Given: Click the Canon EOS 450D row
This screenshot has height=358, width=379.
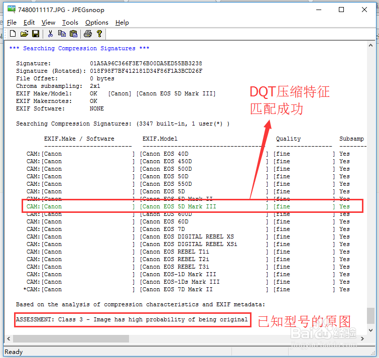Looking at the screenshot, I should click(x=188, y=161).
